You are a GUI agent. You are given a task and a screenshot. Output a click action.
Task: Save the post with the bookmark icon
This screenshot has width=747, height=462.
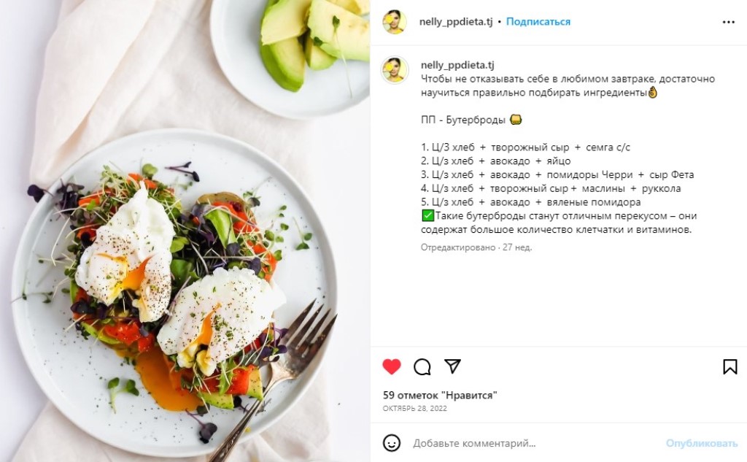click(729, 366)
